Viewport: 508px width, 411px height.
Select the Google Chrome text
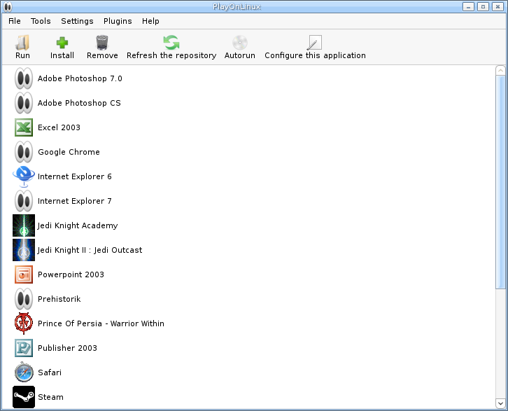coord(69,152)
